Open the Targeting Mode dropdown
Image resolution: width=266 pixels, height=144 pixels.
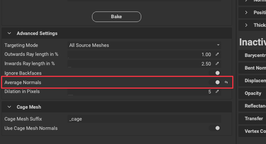(144, 45)
